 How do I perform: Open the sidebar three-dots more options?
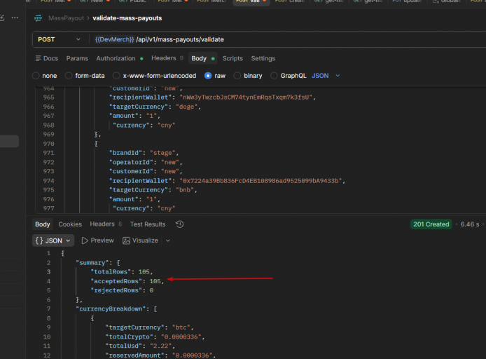(x=15, y=18)
